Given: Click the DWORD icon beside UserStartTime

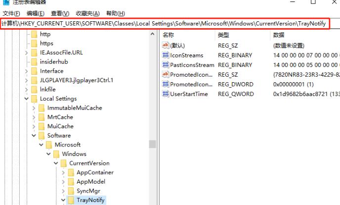Looking at the screenshot, I should (166, 94).
